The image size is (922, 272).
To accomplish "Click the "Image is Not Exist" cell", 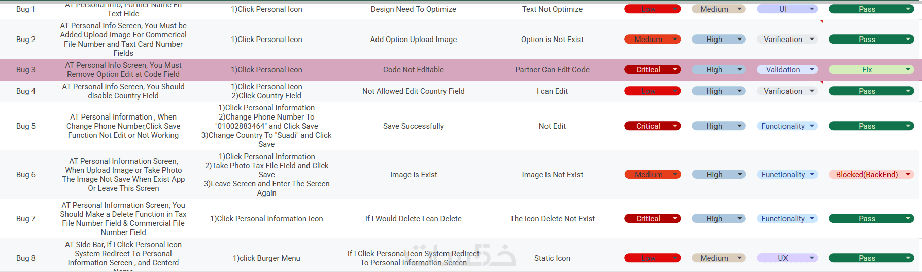I will click(552, 175).
